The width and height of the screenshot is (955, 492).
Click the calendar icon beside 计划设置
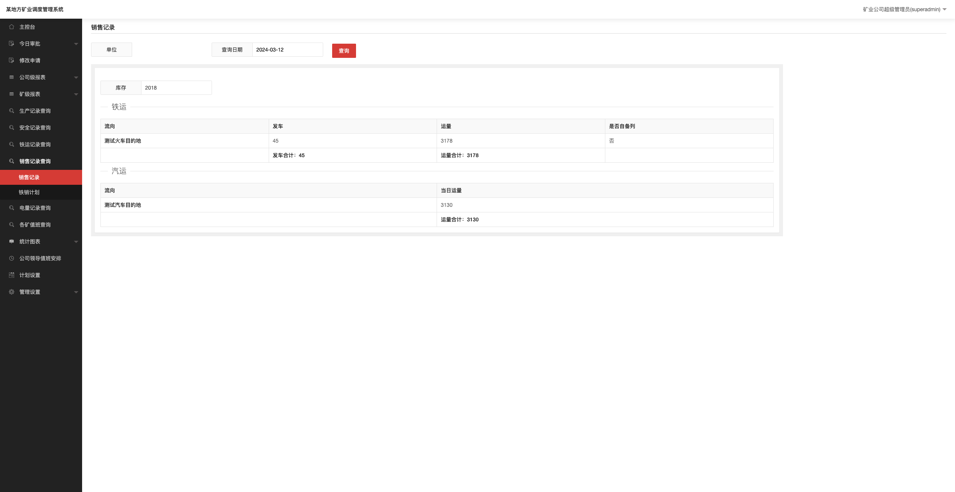[x=12, y=275]
